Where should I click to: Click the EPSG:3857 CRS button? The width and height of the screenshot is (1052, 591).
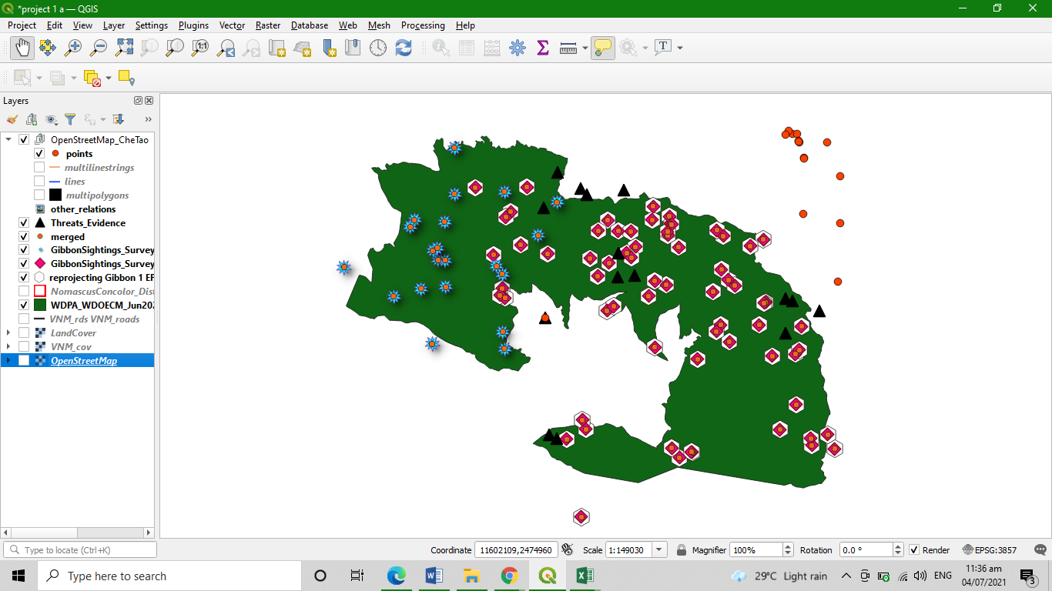[990, 550]
